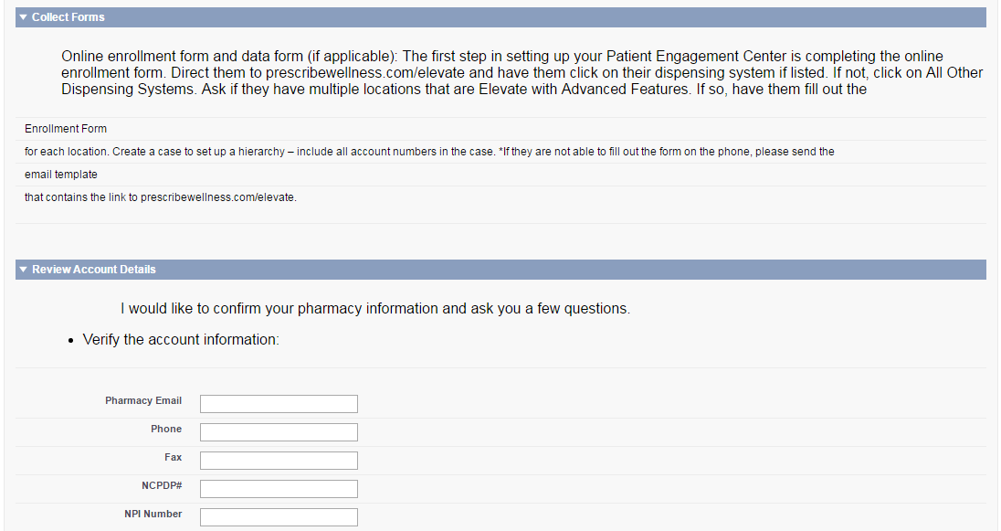Image resolution: width=1001 pixels, height=531 pixels.
Task: Click the Phone field label
Action: click(x=166, y=430)
